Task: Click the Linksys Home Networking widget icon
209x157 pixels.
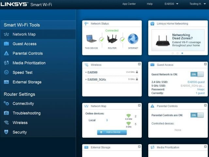Action: click(153, 24)
